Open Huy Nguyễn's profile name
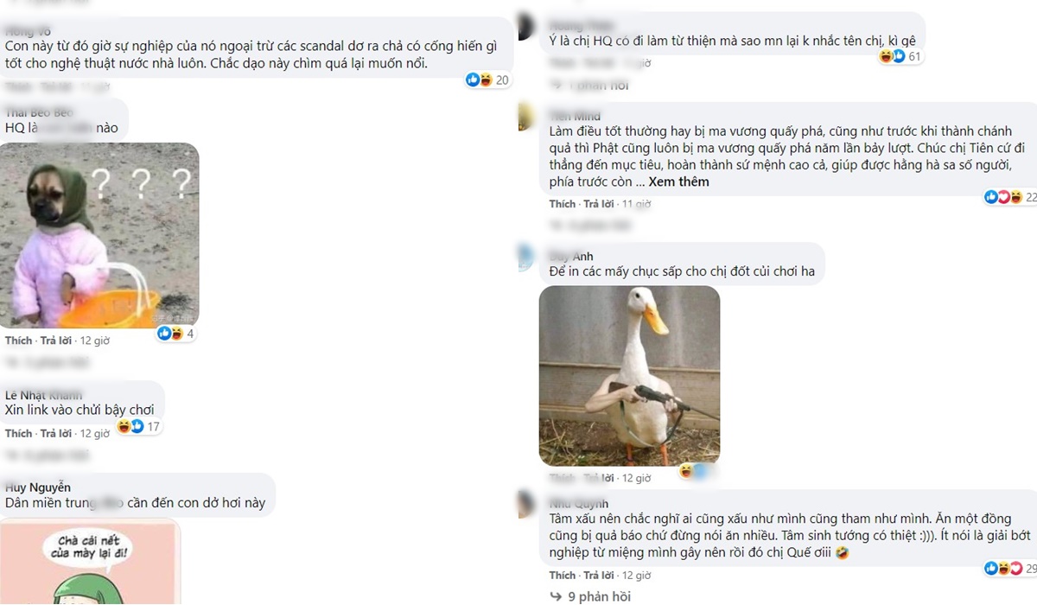The width and height of the screenshot is (1037, 605). 38,487
